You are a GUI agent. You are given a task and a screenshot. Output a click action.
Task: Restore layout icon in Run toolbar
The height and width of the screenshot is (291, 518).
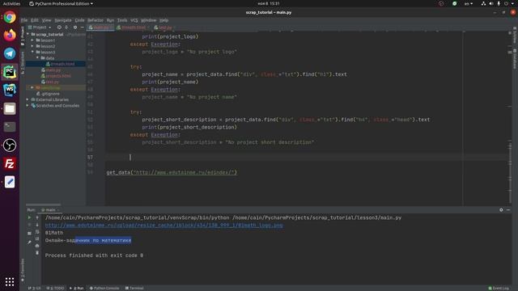pyautogui.click(x=29, y=233)
